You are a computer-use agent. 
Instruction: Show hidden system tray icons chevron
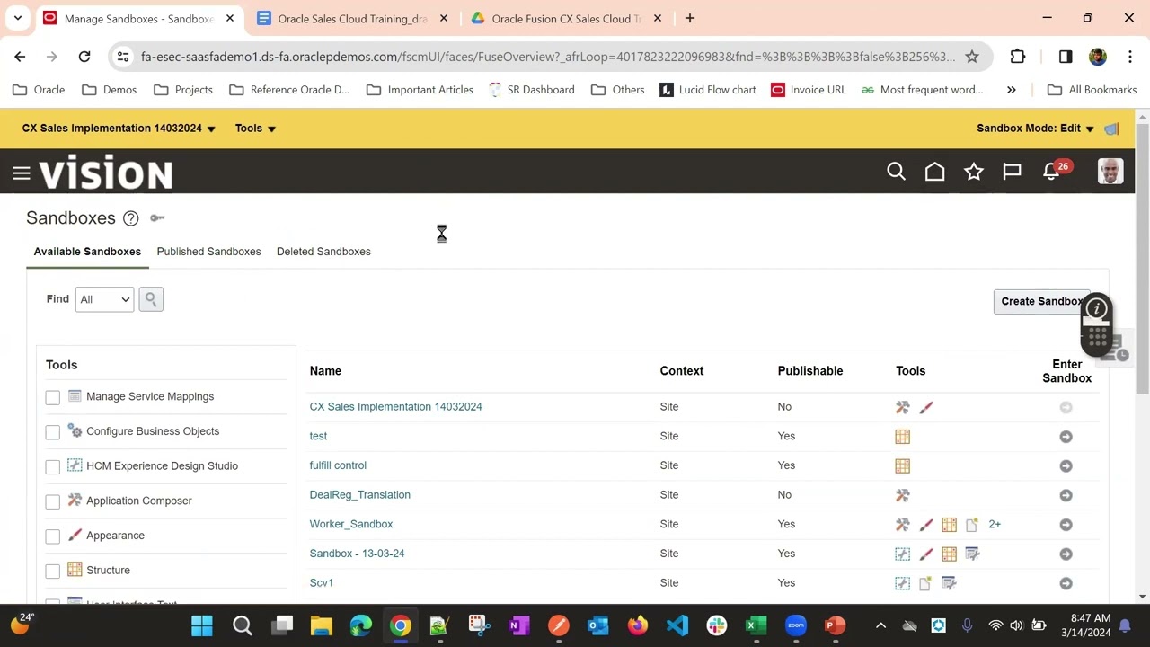point(880,625)
